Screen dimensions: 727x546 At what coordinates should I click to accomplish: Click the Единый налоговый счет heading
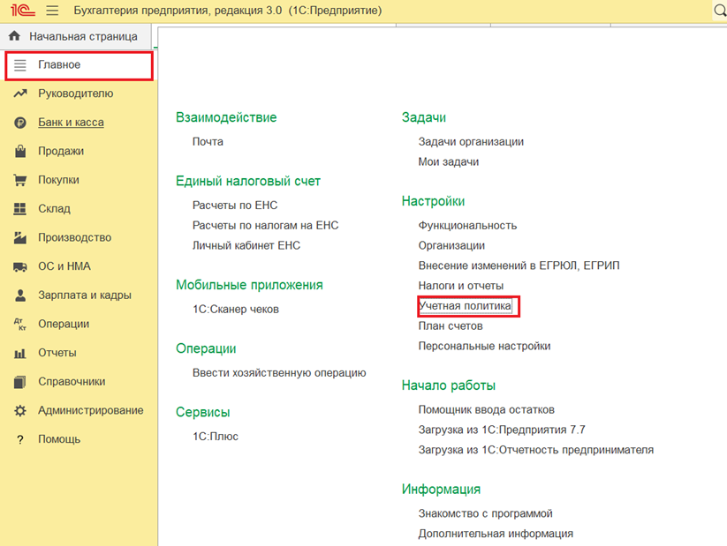point(248,181)
